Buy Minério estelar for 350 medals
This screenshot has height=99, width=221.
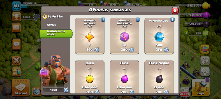click(90, 36)
